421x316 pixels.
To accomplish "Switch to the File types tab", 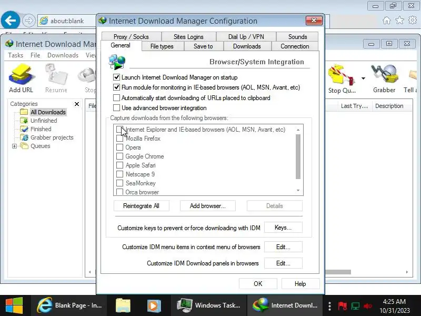I will click(162, 46).
